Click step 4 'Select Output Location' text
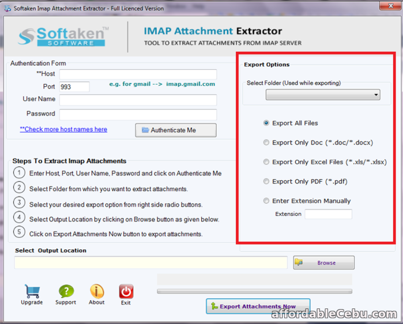 tap(124, 219)
